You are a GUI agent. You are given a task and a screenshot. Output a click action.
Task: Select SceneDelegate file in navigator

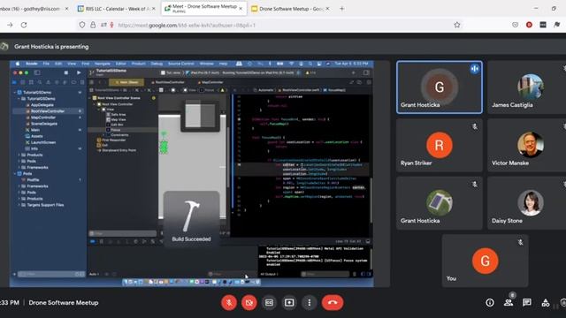44,124
